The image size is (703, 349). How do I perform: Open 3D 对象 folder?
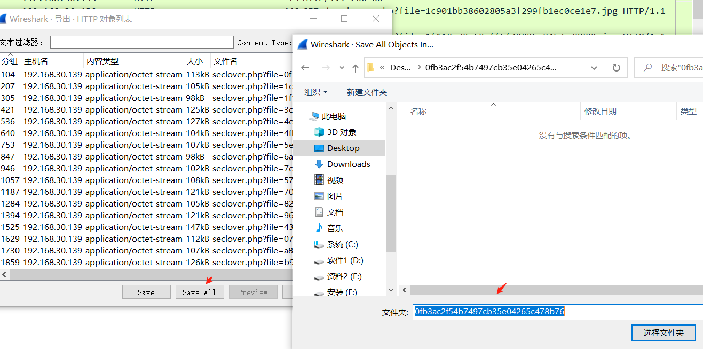tap(342, 132)
